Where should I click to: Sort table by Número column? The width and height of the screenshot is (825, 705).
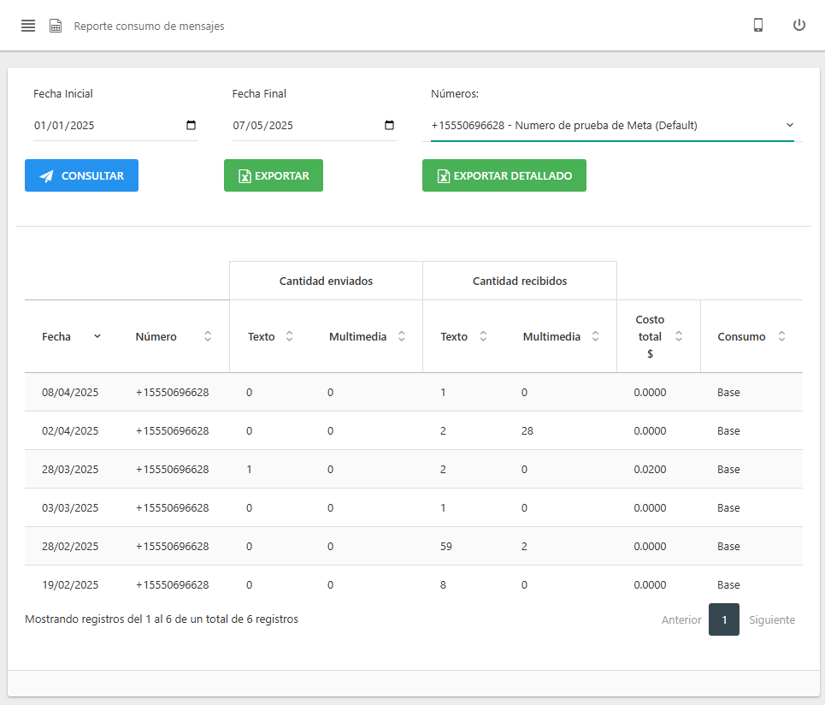point(174,336)
